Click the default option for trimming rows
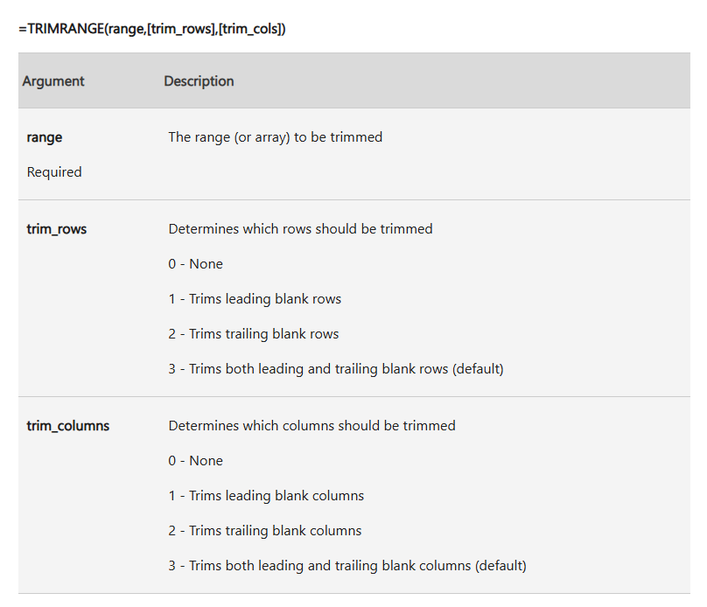707x607 pixels. click(x=335, y=369)
